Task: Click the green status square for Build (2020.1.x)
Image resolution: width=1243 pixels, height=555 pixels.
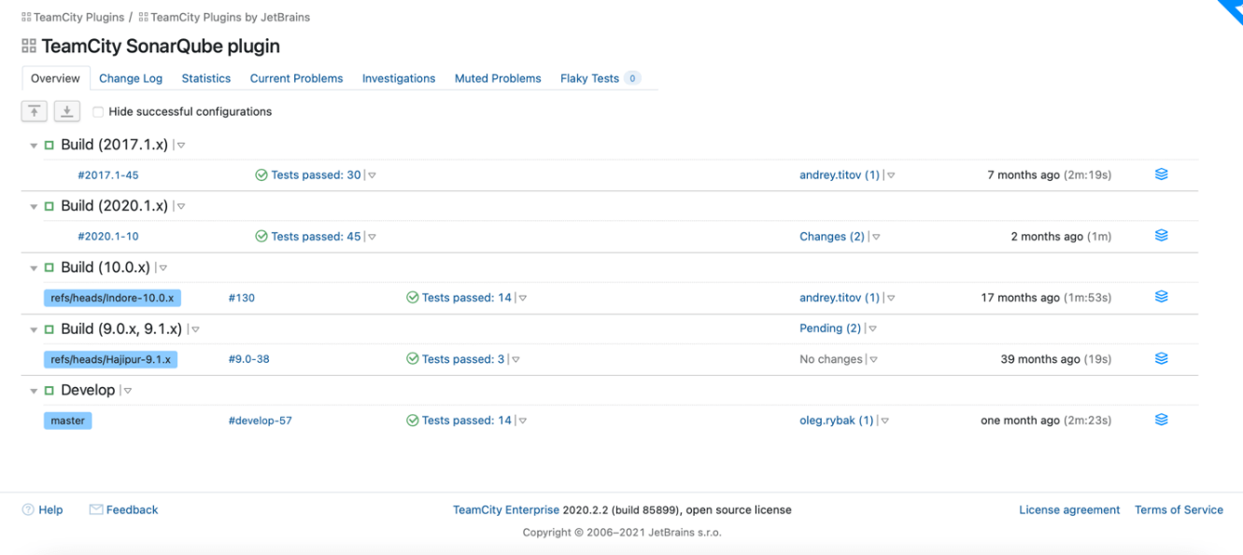Action: [x=49, y=207]
